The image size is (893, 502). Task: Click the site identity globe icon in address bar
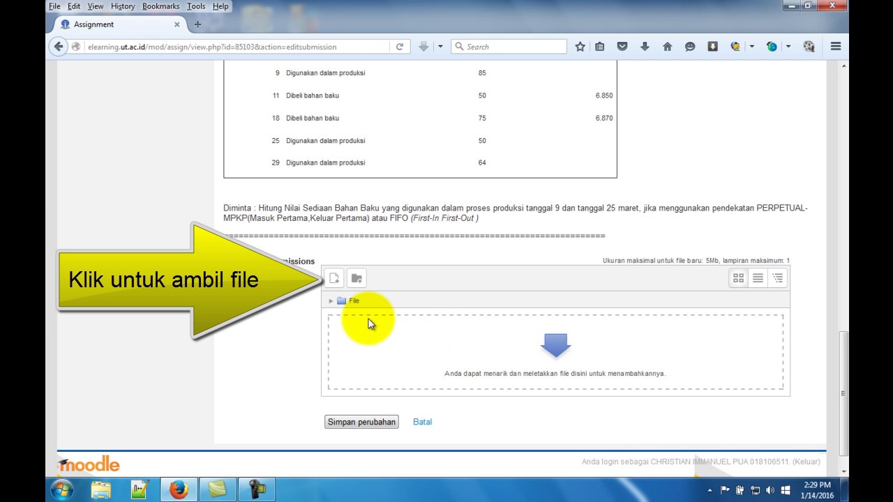[x=76, y=47]
